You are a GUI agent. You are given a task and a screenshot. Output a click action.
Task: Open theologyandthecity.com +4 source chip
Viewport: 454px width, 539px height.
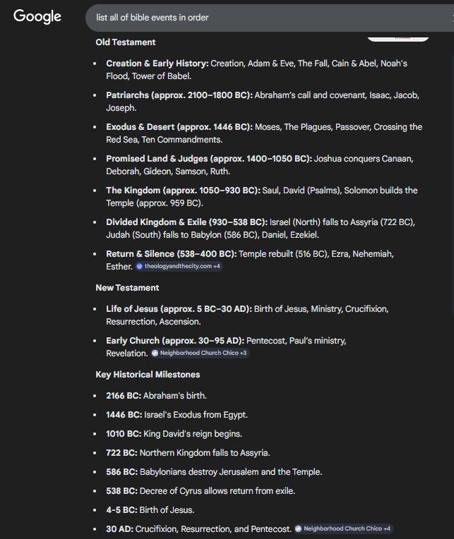pos(179,267)
